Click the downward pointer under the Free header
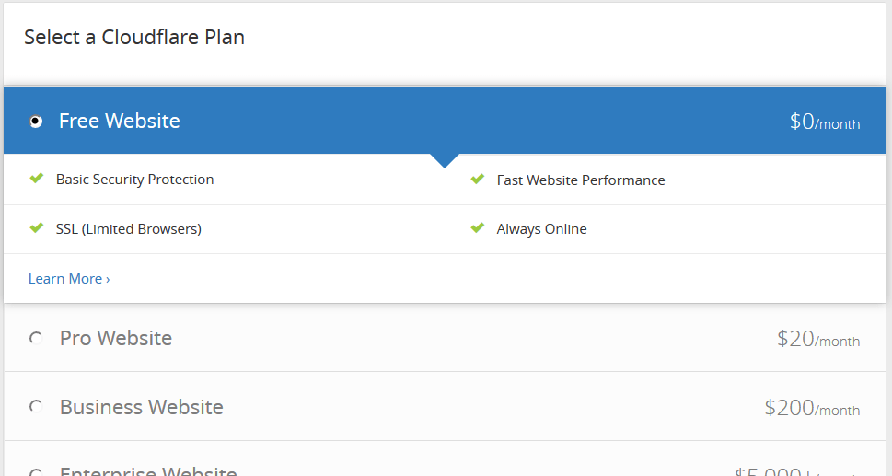892x476 pixels. (445, 160)
